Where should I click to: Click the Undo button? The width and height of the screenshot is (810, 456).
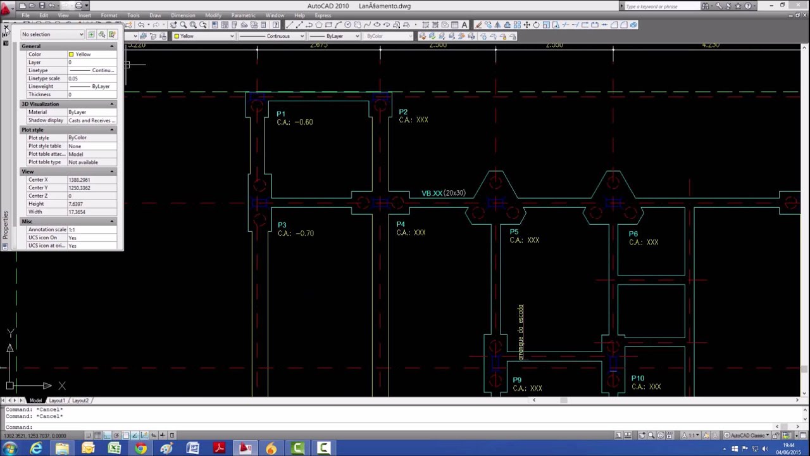pyautogui.click(x=141, y=25)
